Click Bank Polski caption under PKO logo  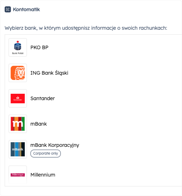pos(18,53)
